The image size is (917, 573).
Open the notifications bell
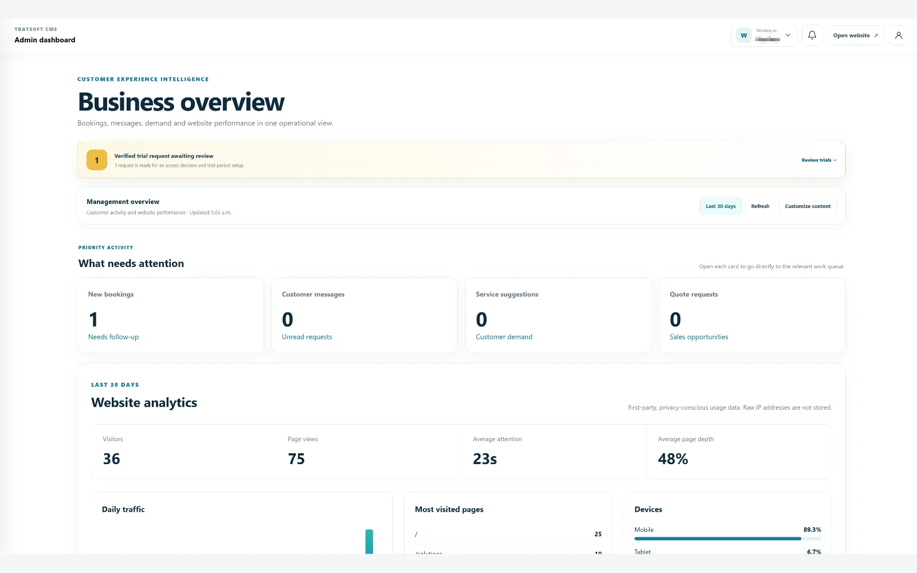point(812,36)
